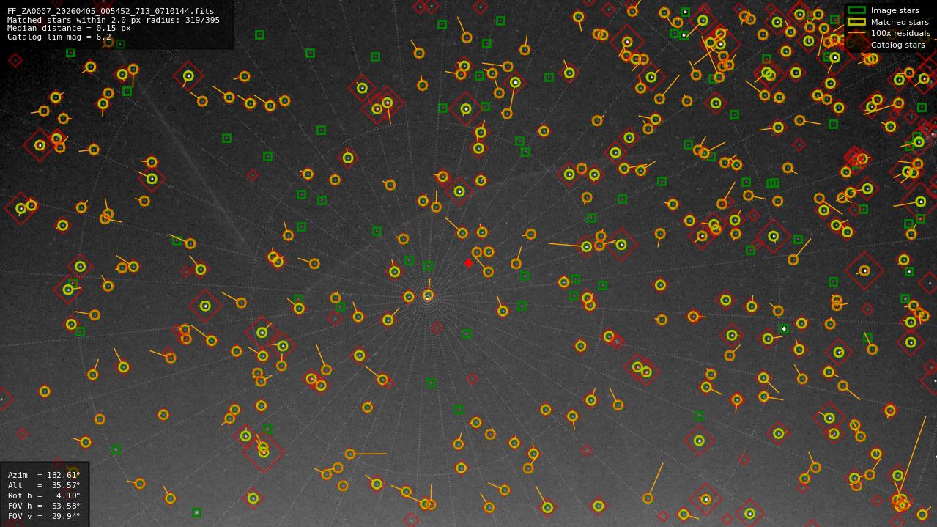Click the '100x residuals' legend label
937x527 pixels.
tap(900, 33)
